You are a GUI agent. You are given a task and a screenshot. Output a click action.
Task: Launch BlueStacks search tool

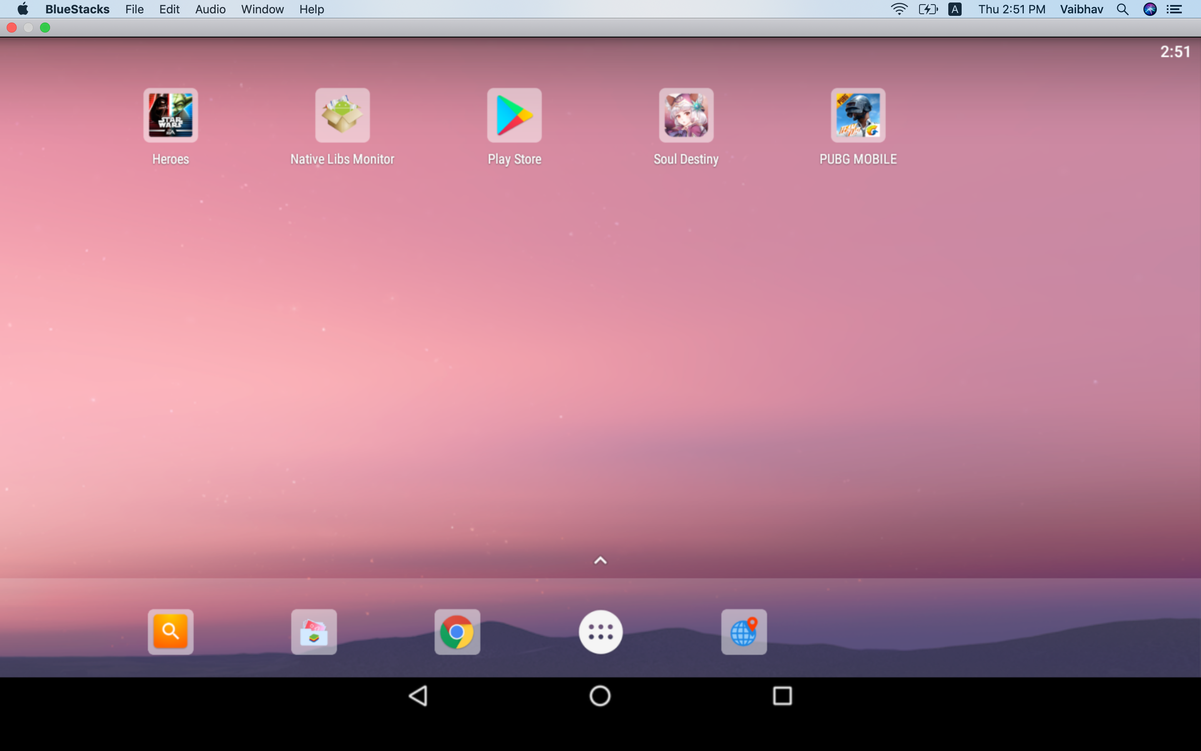(170, 632)
